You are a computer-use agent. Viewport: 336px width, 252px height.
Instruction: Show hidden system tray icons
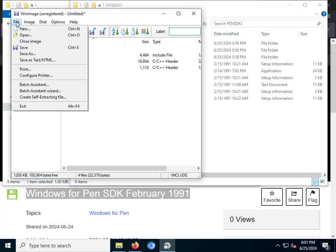(x=278, y=245)
